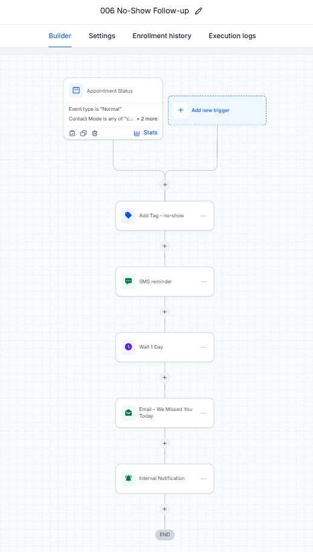
Task: Add a step before END
Action: [165, 509]
